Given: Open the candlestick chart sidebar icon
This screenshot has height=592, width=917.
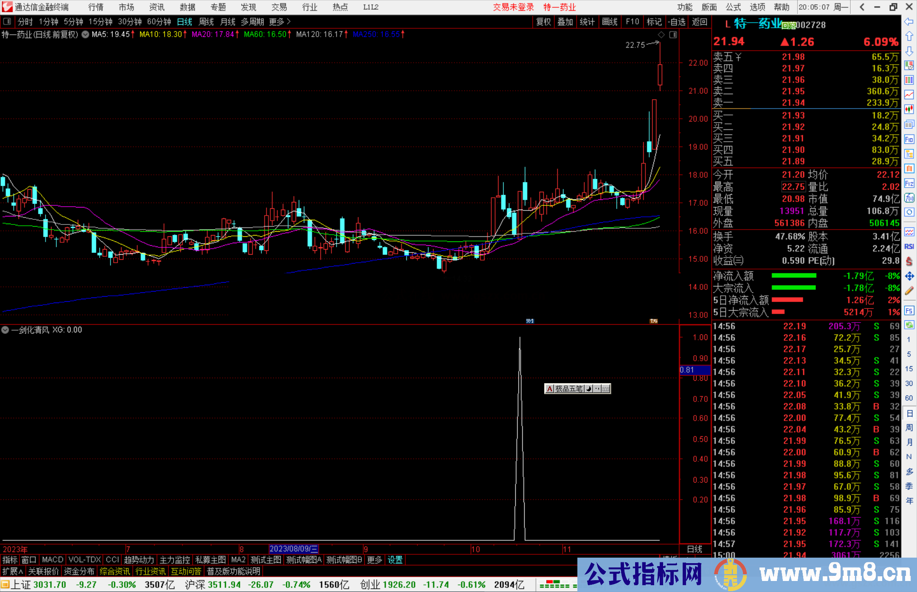Looking at the screenshot, I should [x=909, y=109].
